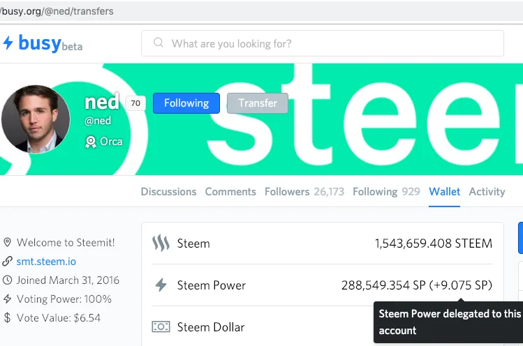Click the 'ned' display name heading
This screenshot has width=523, height=346.
point(102,102)
